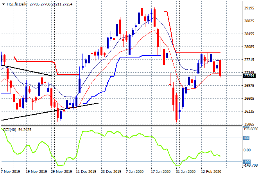The width and height of the screenshot is (258, 176).
Task: Click the CCI 100 level label
Action: [246, 138]
